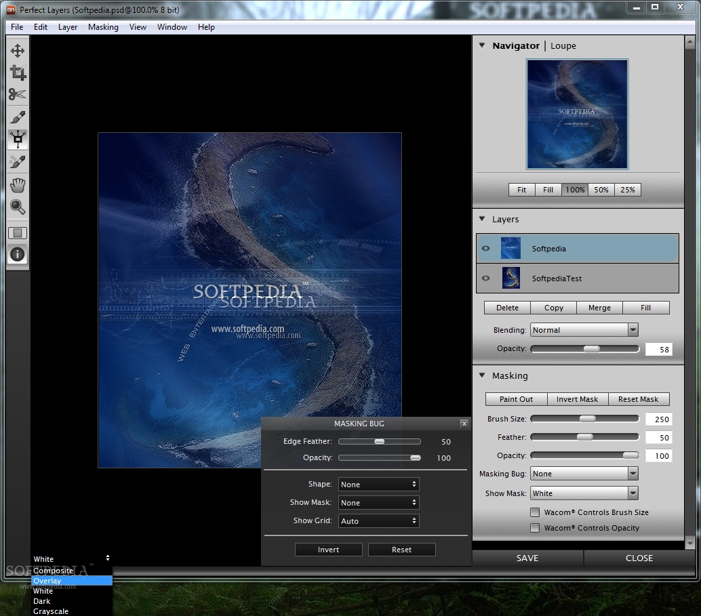The height and width of the screenshot is (616, 701).
Task: Open the Show Mask dropdown set to White
Action: click(x=584, y=493)
